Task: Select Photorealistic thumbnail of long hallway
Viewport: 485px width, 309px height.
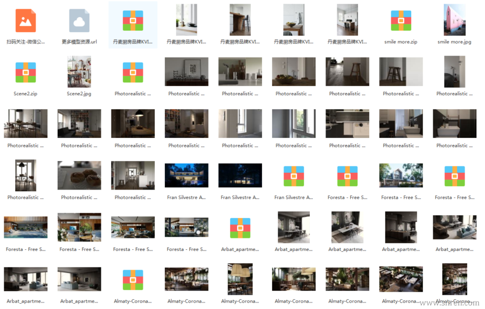Action: pyautogui.click(x=133, y=175)
